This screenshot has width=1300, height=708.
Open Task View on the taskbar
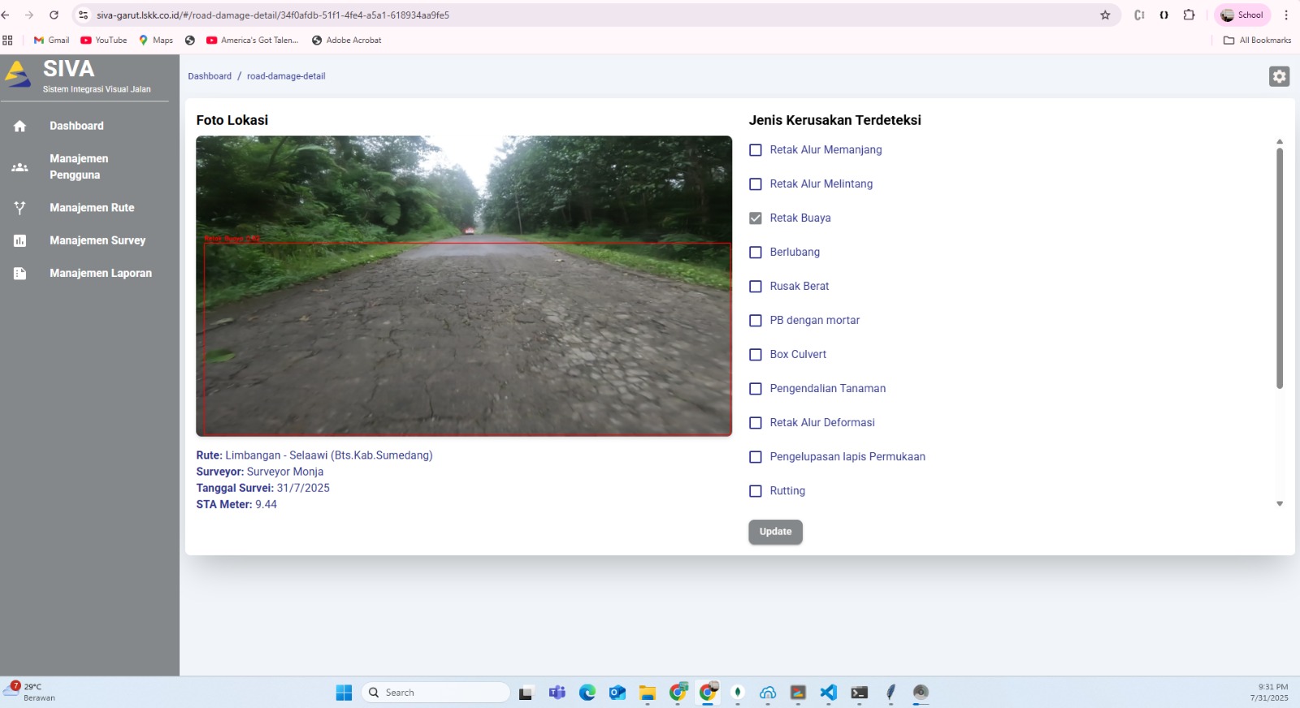click(x=526, y=693)
